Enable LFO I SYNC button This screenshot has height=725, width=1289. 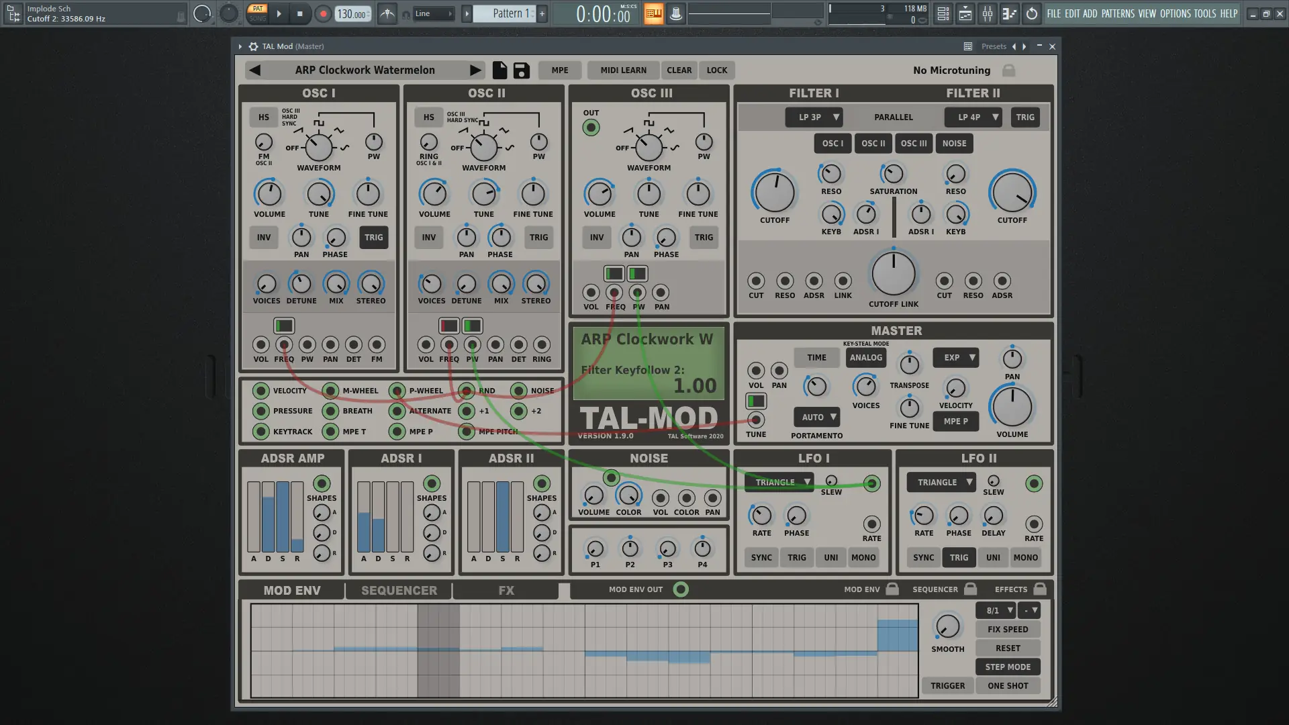[761, 557]
